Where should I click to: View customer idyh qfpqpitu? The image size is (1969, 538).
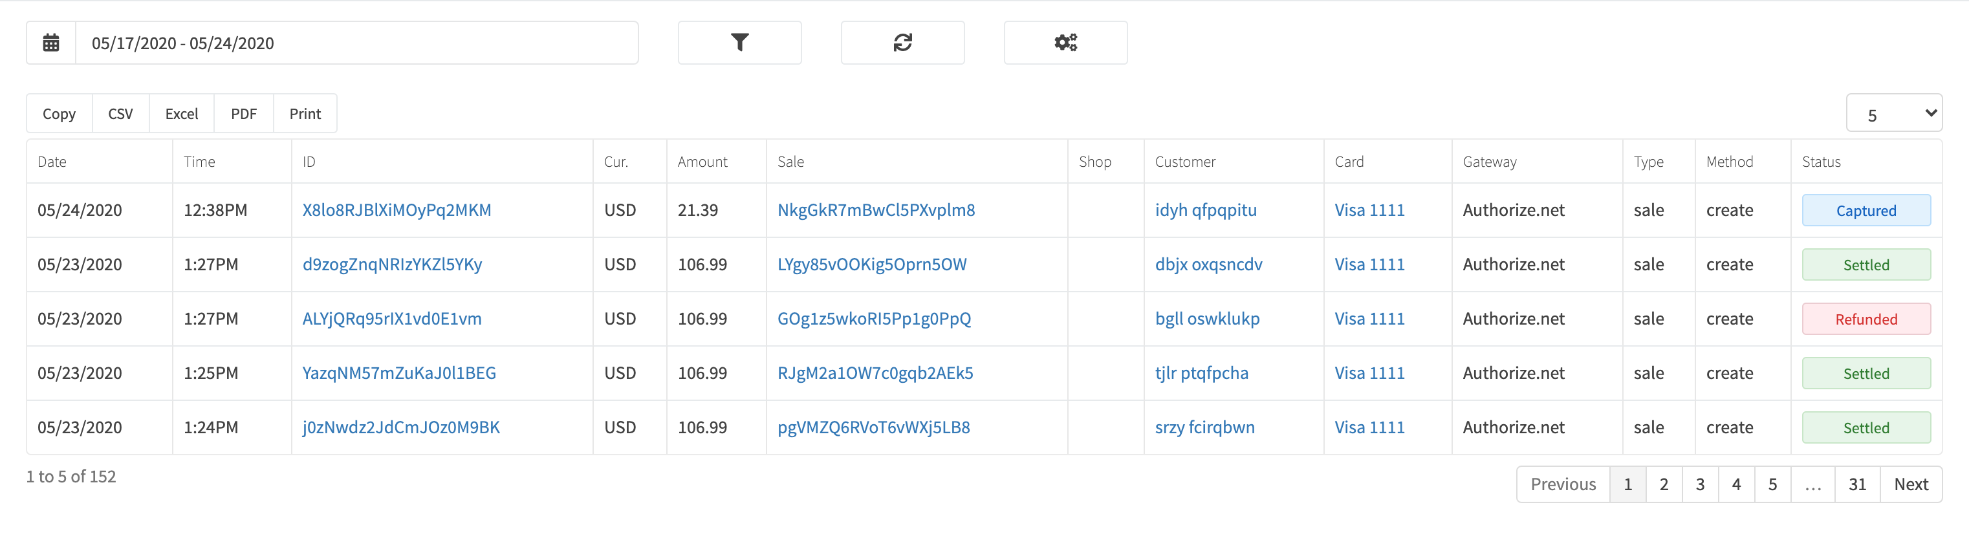click(1206, 210)
